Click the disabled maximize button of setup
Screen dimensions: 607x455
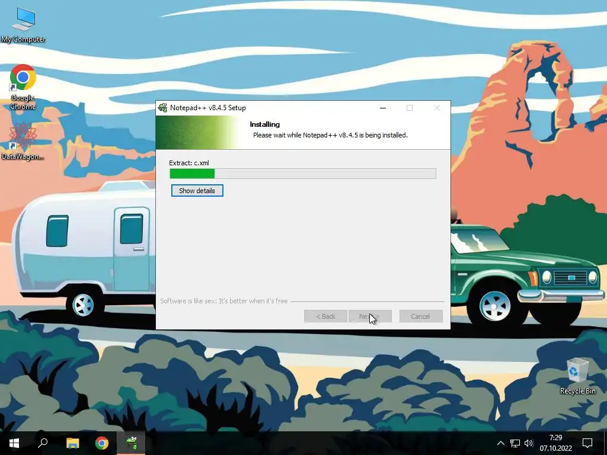click(x=410, y=108)
